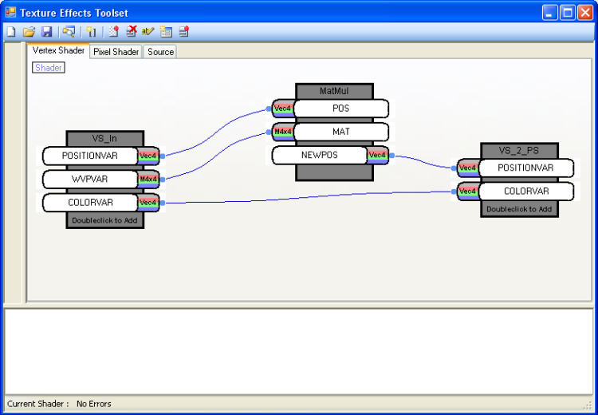Click the delete icon with red X
Screen dimensions: 598x415
coord(131,32)
